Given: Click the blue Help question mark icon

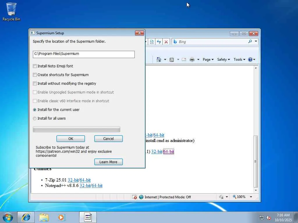Looking at the screenshot, I should tap(250, 60).
